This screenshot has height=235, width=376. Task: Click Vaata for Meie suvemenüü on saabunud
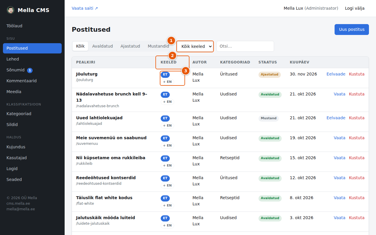point(340,138)
